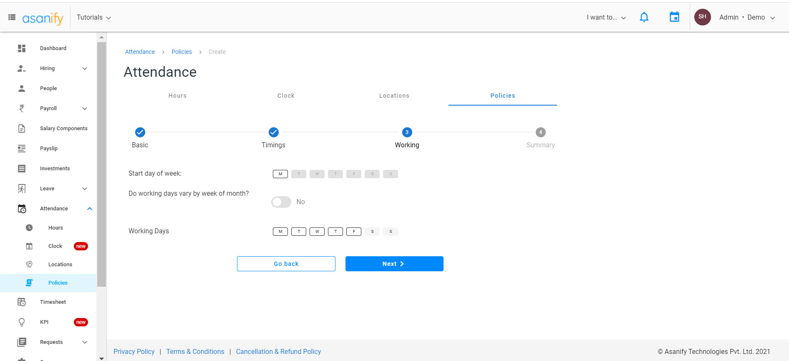The width and height of the screenshot is (789, 361).
Task: Click the KPI lightbulb icon
Action: pos(22,322)
